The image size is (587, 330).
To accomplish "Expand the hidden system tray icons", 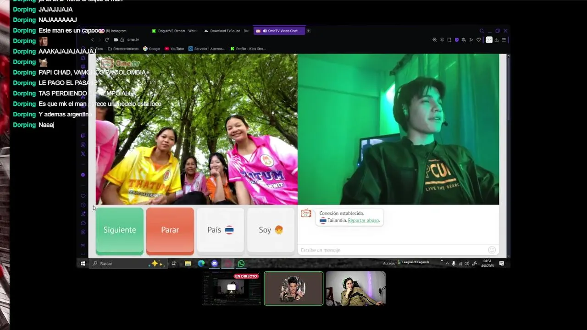I will (447, 264).
